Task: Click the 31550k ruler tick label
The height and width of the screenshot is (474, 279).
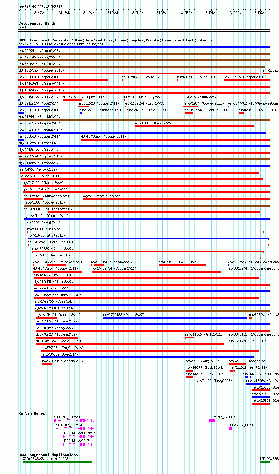Action: (235, 13)
